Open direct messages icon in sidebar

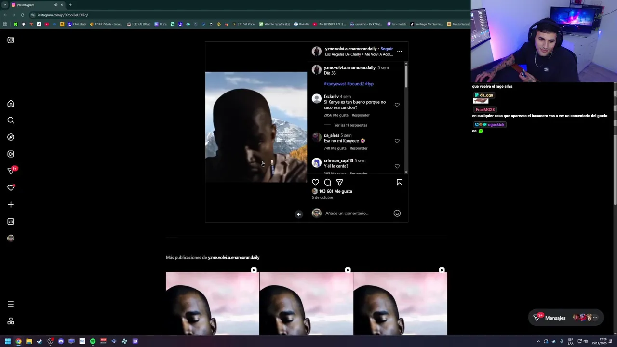click(x=11, y=171)
